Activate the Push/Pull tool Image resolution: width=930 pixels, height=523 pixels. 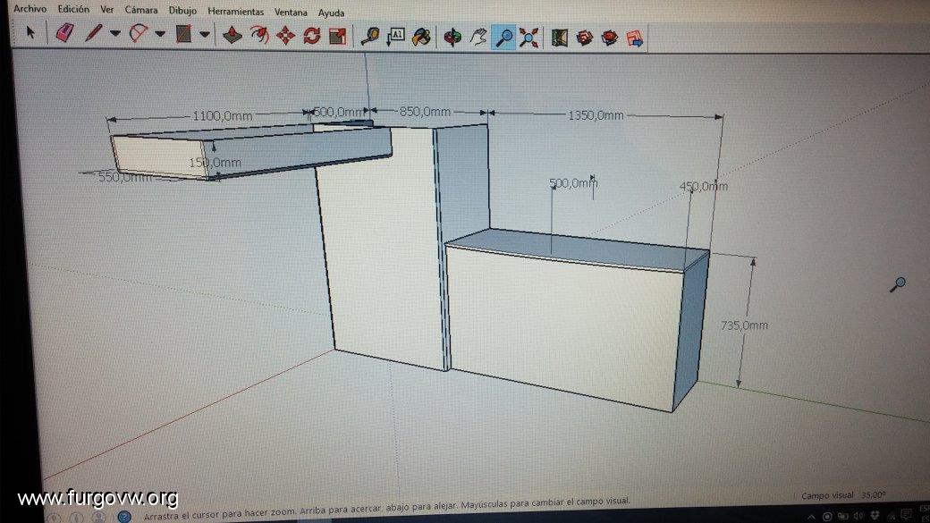point(232,35)
